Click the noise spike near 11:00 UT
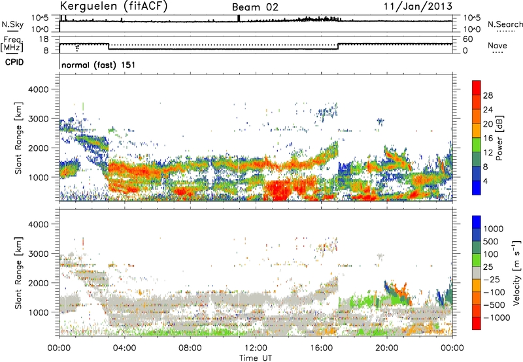This screenshot has width=523, height=362. (x=239, y=18)
